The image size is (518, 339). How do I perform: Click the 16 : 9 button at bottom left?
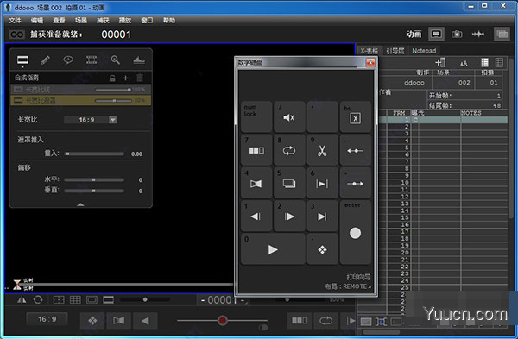click(47, 319)
